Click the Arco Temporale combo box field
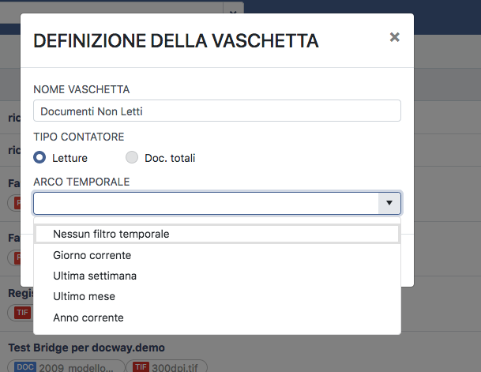The height and width of the screenshot is (372, 481). 205,203
